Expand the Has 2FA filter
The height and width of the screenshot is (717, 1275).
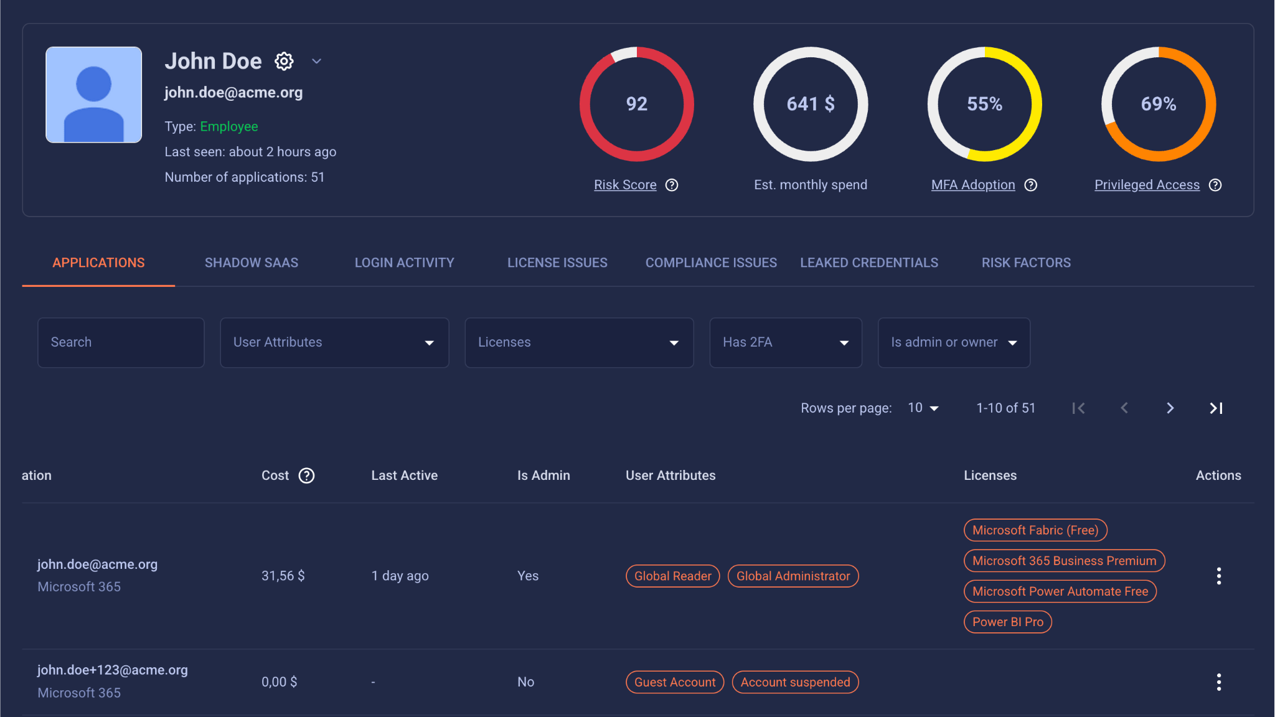(x=785, y=343)
